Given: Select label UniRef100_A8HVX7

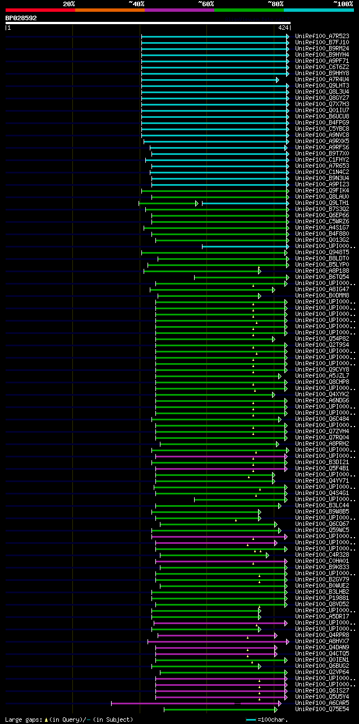Looking at the screenshot, I should [322, 641].
